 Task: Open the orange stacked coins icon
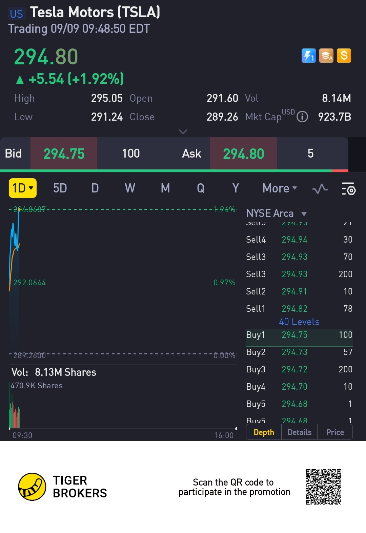point(326,56)
